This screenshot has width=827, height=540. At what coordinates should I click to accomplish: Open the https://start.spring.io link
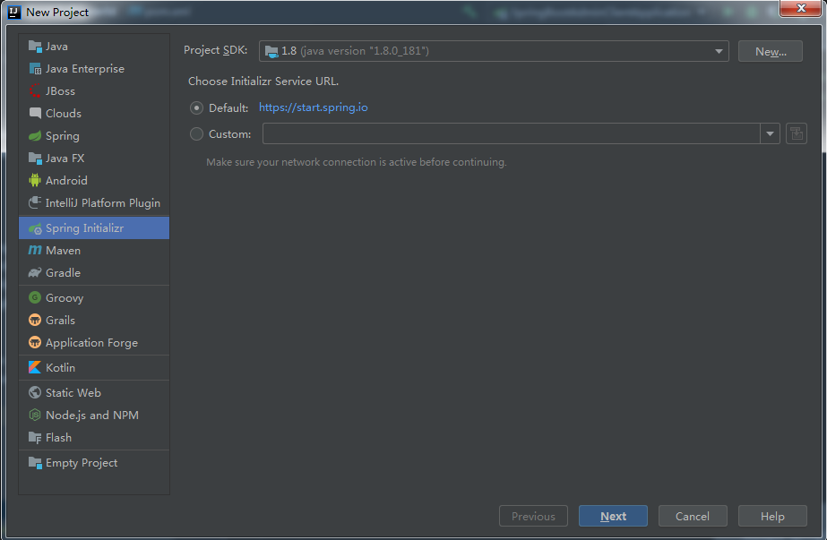pyautogui.click(x=314, y=107)
